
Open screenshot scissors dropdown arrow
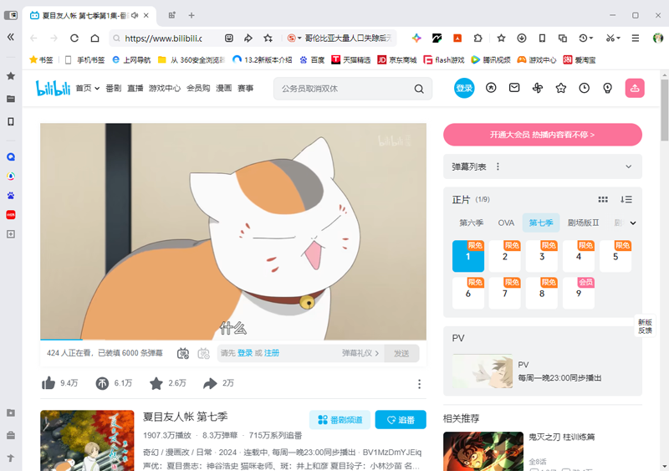619,38
